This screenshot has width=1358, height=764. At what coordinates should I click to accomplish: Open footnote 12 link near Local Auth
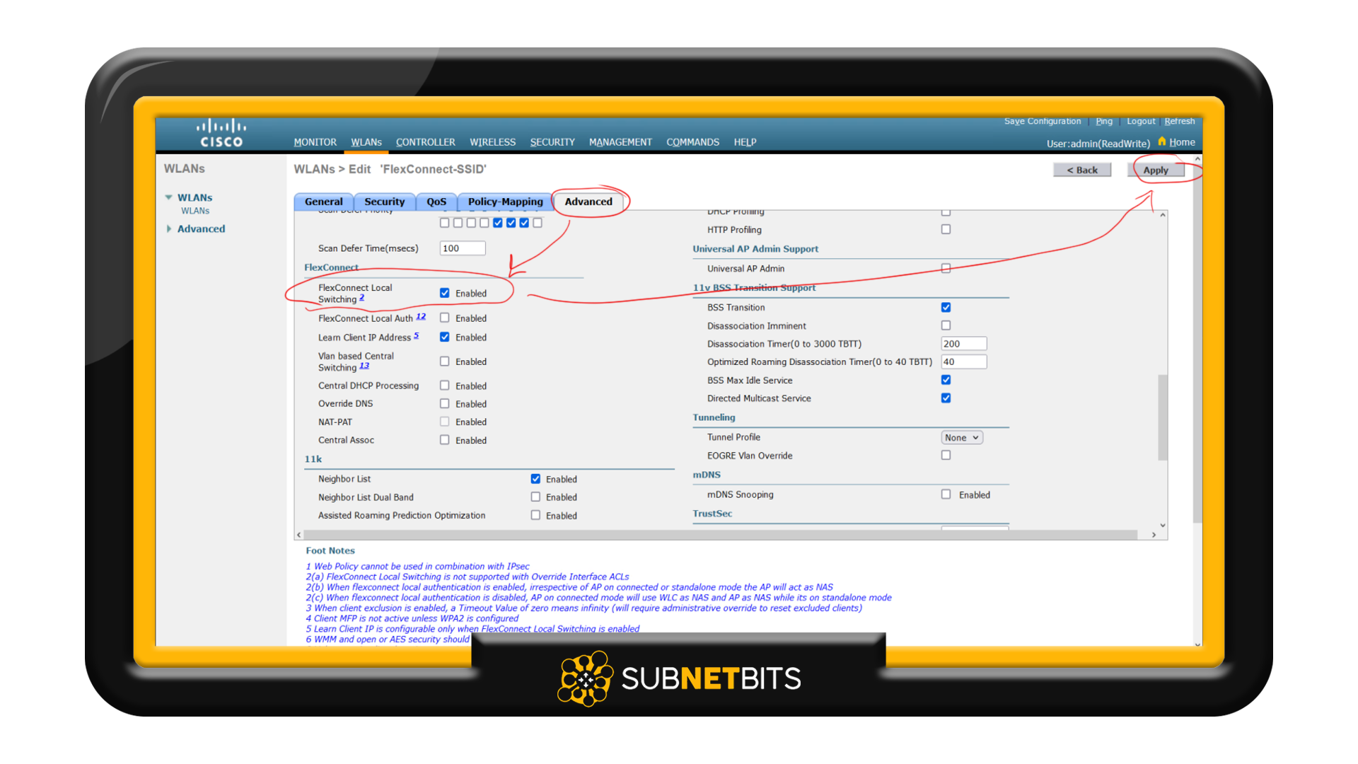coord(421,316)
